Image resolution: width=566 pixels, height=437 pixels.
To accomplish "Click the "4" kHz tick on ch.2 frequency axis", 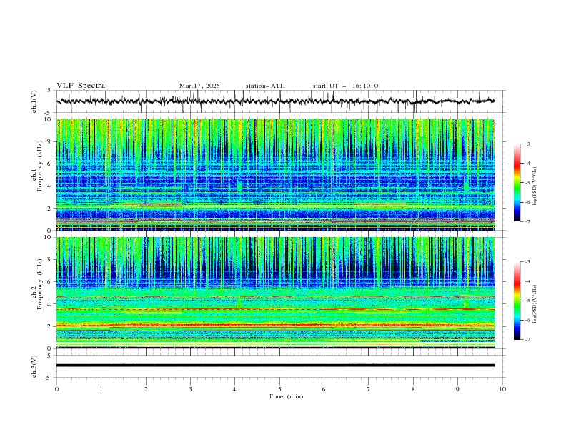I will (50, 304).
